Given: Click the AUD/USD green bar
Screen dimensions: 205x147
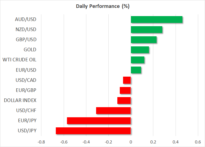Looking at the screenshot, I should [157, 20].
